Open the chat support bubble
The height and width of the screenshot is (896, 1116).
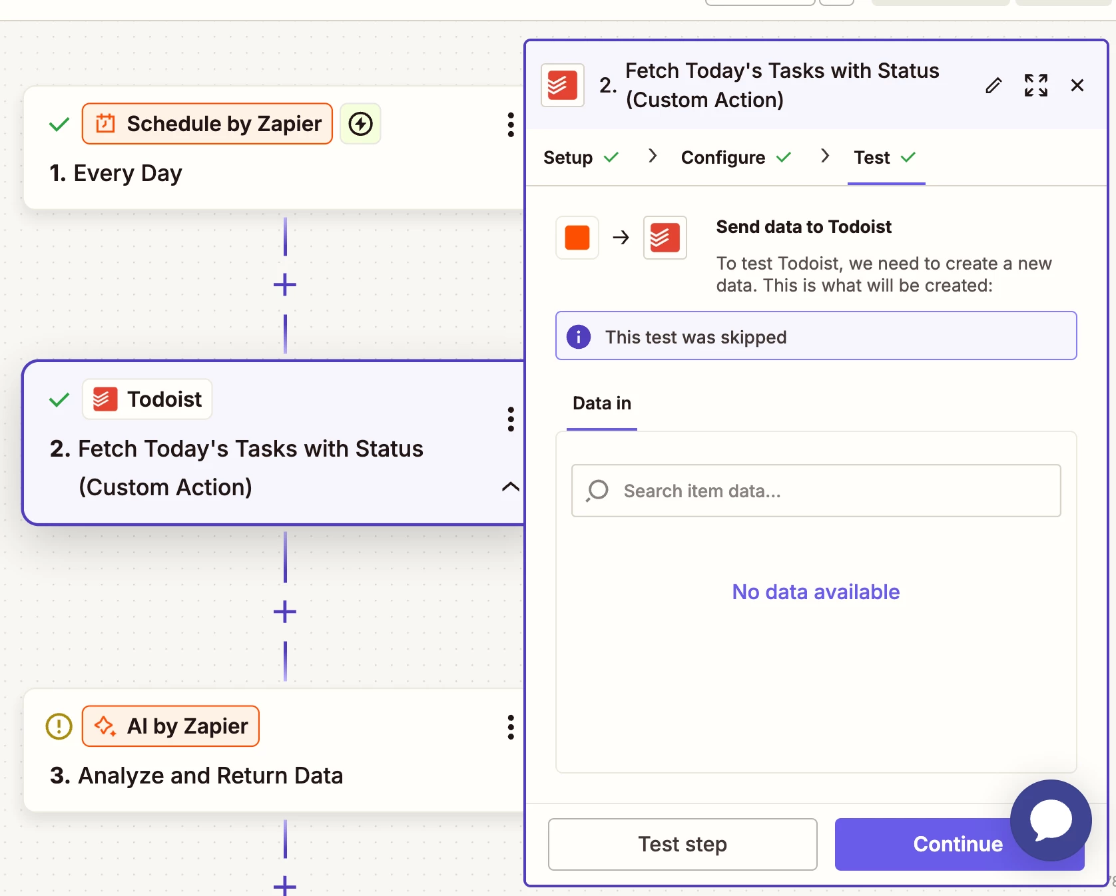click(x=1051, y=820)
